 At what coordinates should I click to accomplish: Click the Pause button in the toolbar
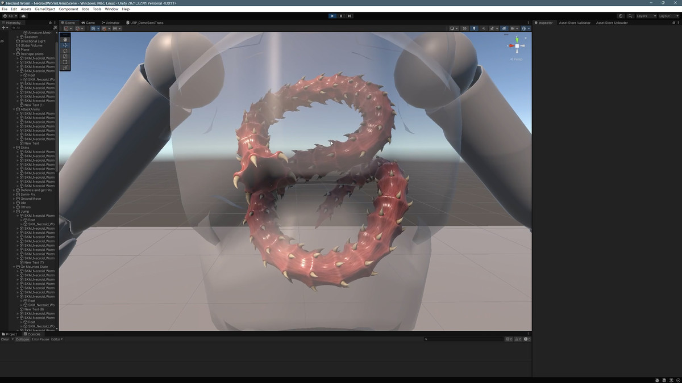click(341, 16)
